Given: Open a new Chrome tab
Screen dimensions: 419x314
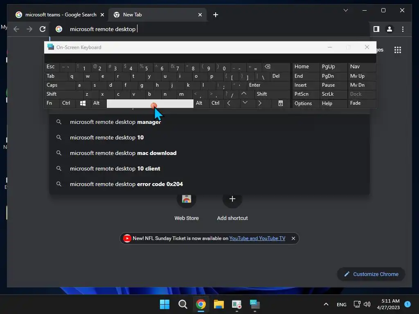Looking at the screenshot, I should point(216,15).
